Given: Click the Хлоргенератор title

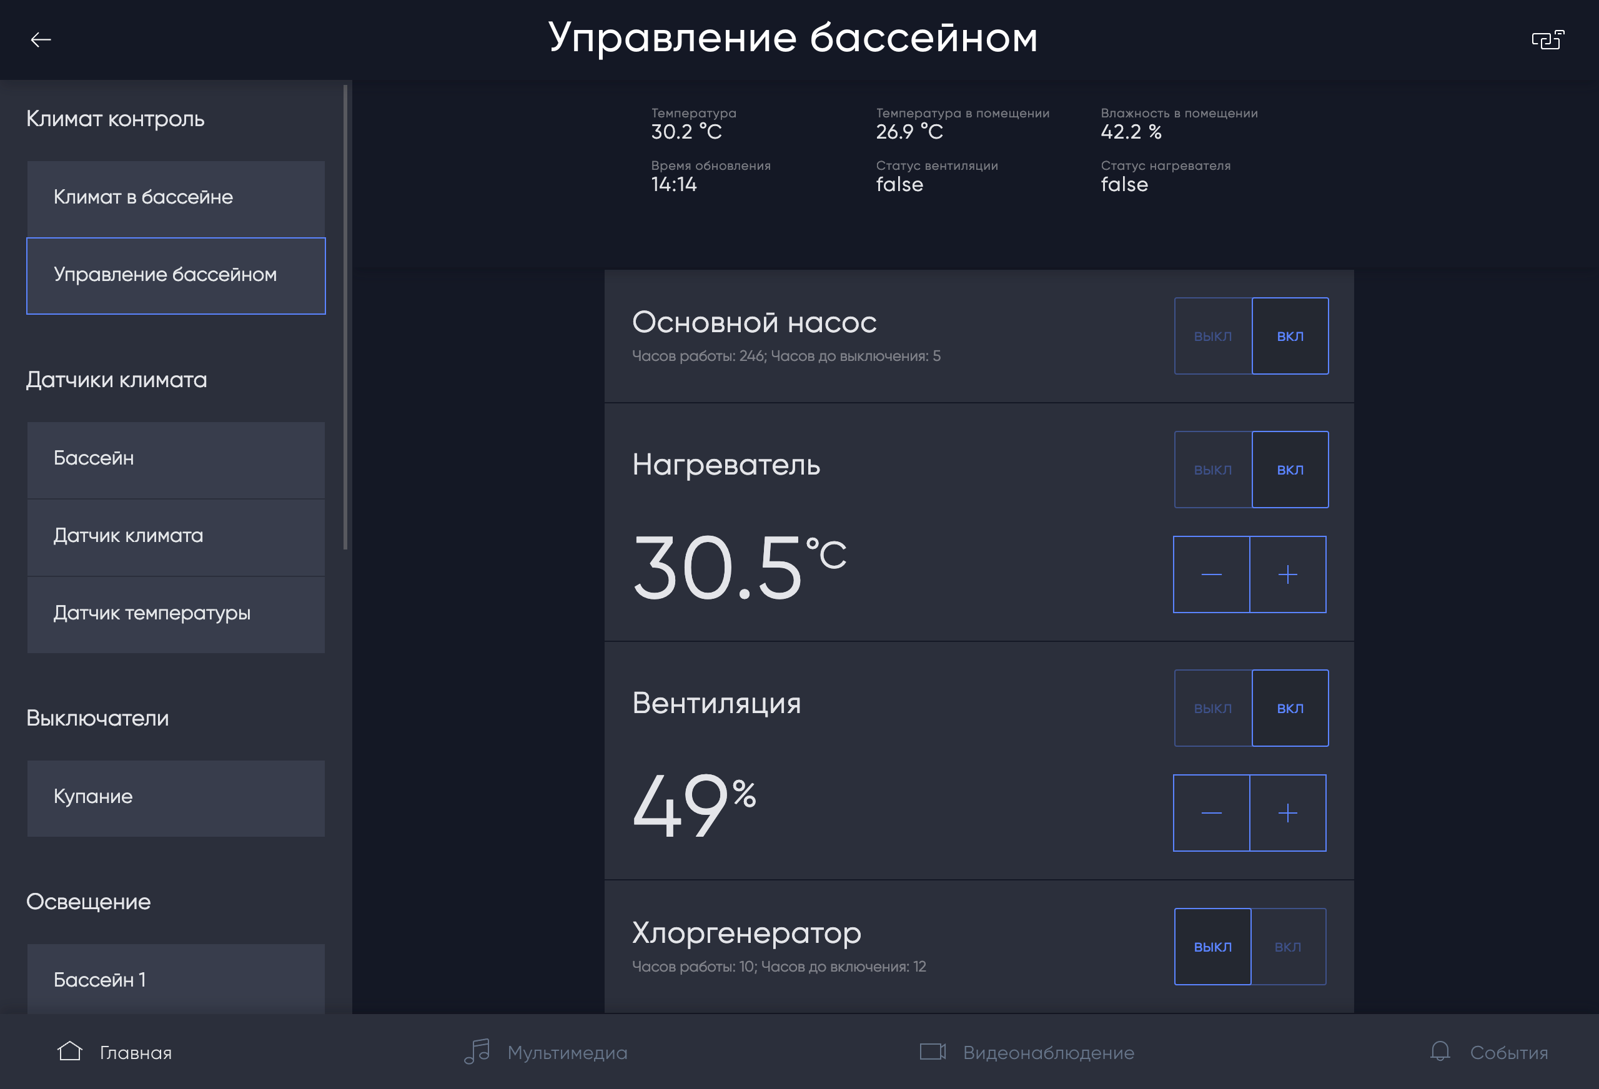Looking at the screenshot, I should pyautogui.click(x=746, y=934).
